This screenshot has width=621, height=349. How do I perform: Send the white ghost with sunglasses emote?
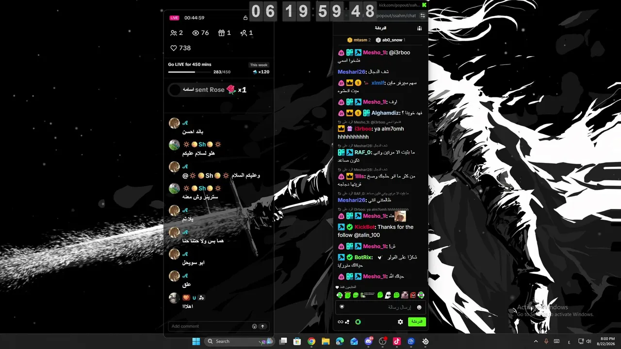tap(388, 295)
